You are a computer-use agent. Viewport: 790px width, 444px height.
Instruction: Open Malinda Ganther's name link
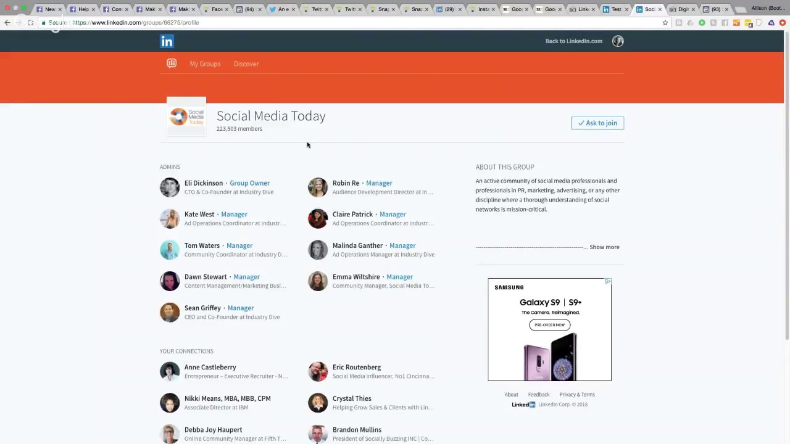(357, 245)
